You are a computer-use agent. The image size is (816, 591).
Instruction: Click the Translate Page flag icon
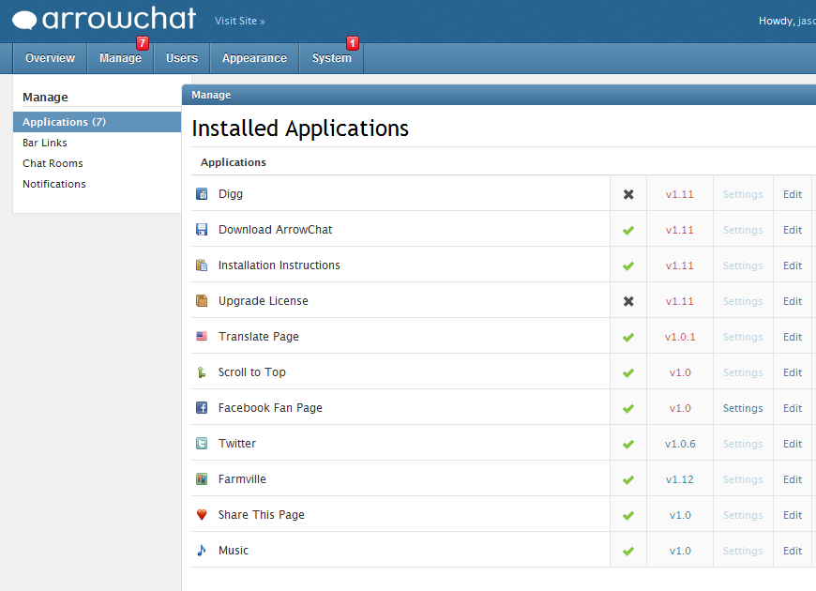tap(202, 337)
